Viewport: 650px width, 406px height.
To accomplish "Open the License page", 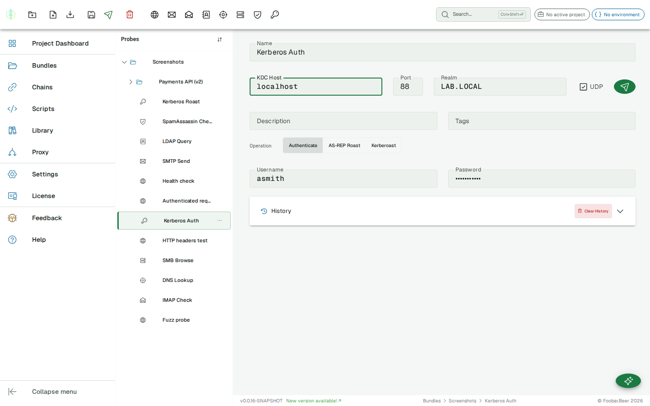I will 57,196.
